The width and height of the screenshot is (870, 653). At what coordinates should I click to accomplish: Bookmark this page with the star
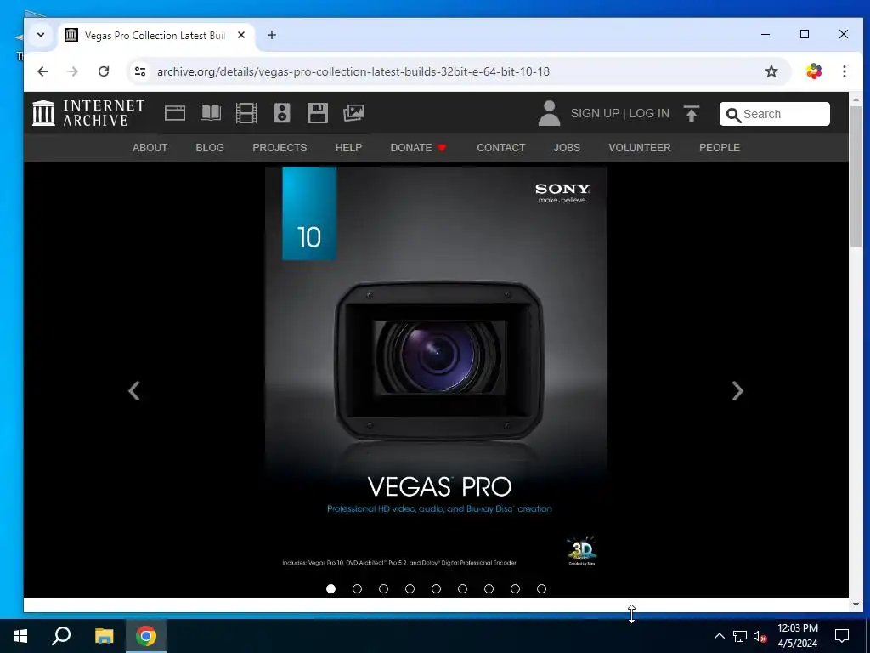click(771, 71)
